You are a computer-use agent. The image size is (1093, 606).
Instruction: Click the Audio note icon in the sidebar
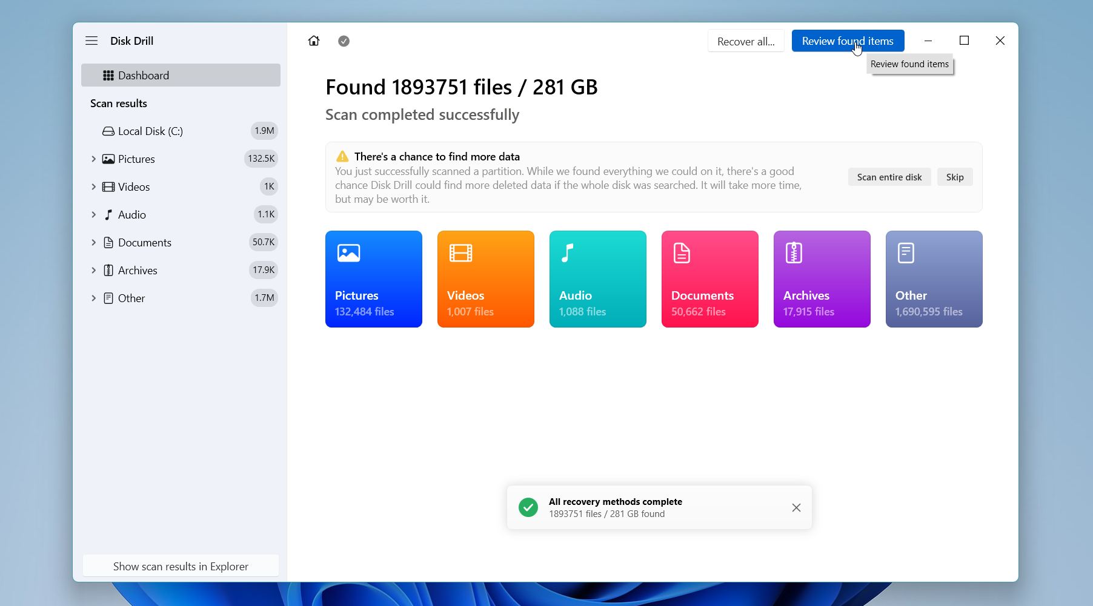tap(108, 215)
